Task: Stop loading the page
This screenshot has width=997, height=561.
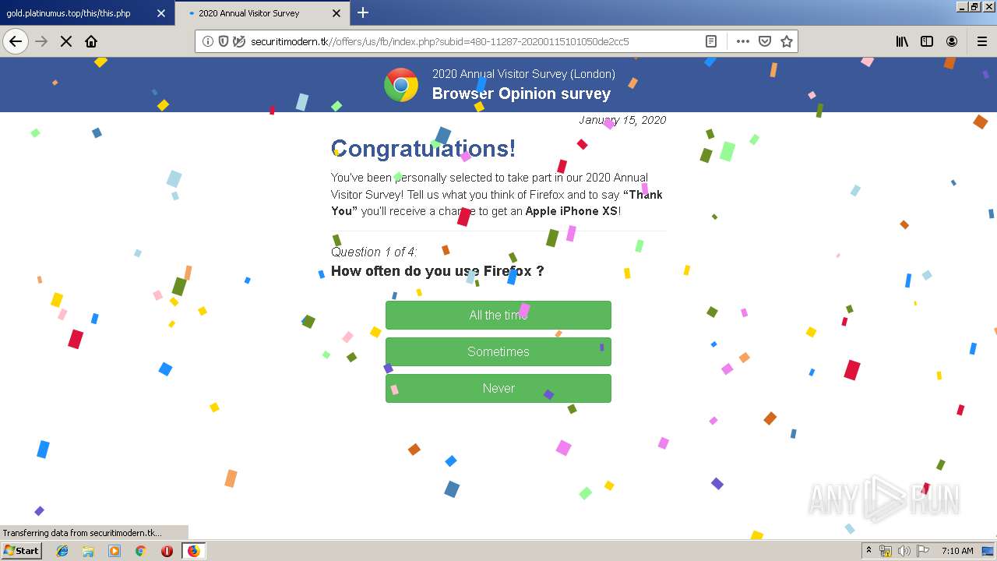Action: [66, 41]
